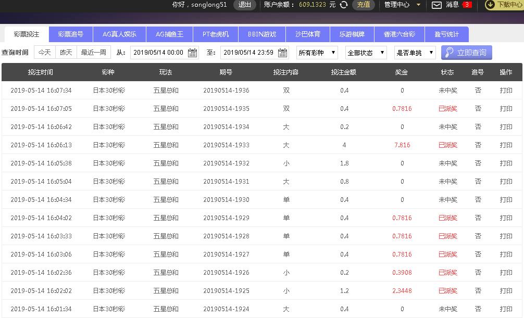Click the refresh balance icon
The height and width of the screenshot is (318, 524).
pyautogui.click(x=344, y=5)
